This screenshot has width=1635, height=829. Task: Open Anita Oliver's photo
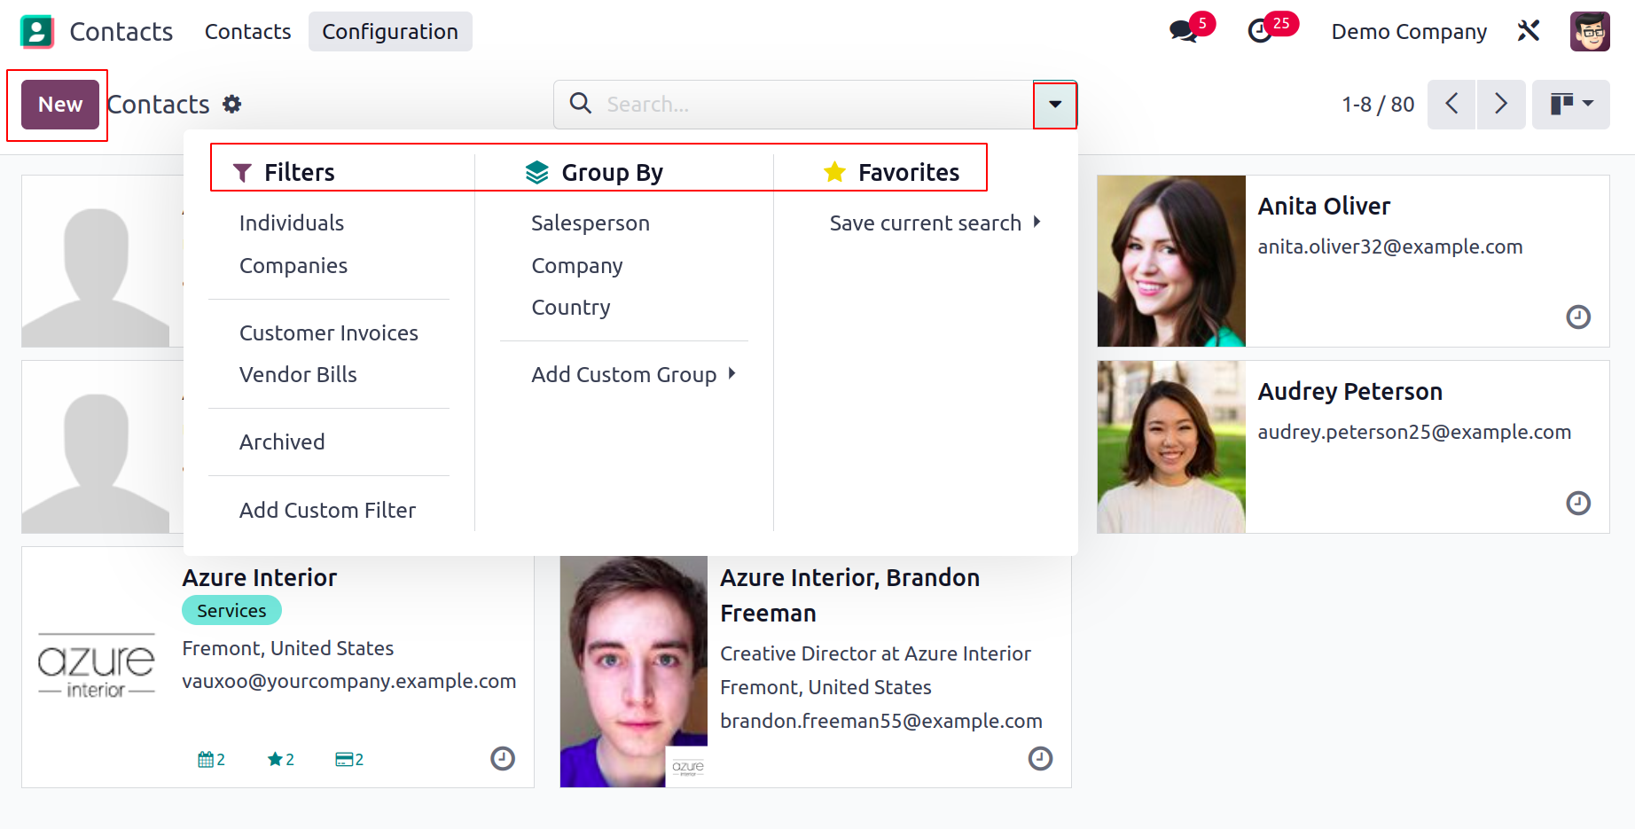click(x=1171, y=261)
